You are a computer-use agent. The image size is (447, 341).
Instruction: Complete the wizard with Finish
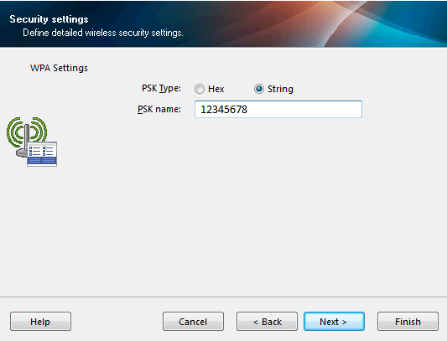408,322
